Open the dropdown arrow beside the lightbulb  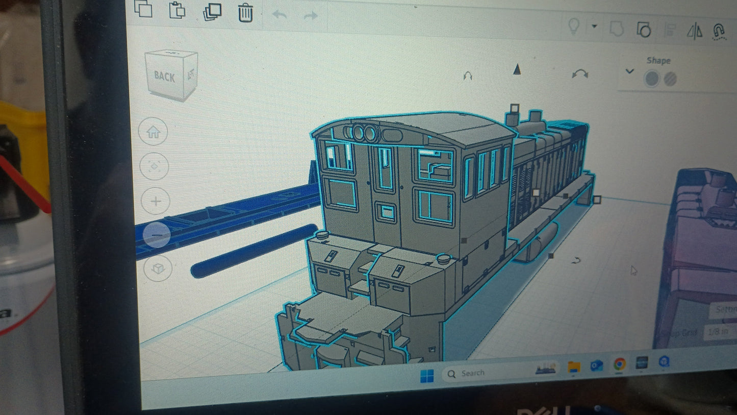tap(594, 27)
